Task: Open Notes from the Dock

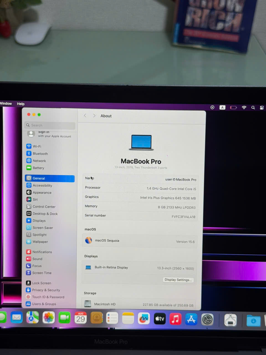Action: pos(128,318)
